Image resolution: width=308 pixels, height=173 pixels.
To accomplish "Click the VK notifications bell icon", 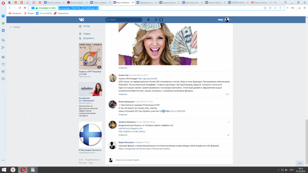I will (148, 20).
